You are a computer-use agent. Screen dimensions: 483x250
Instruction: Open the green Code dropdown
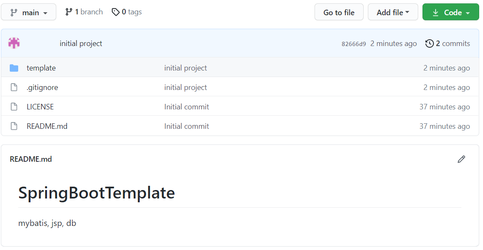pyautogui.click(x=451, y=12)
